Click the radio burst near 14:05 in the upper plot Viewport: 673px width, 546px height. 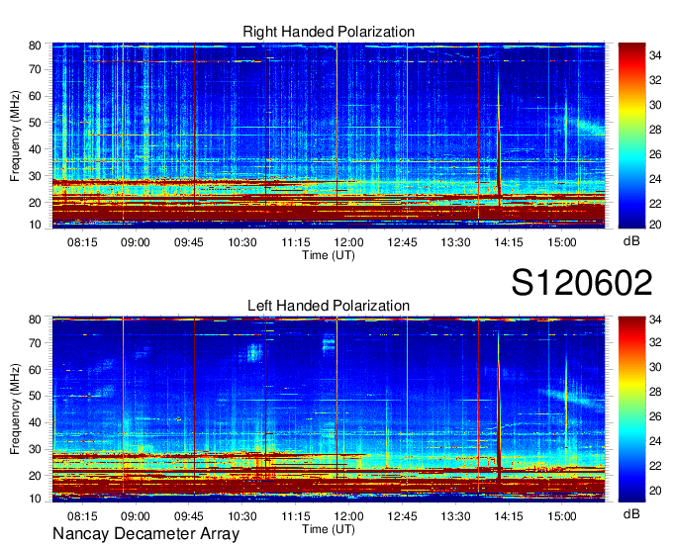[499, 141]
